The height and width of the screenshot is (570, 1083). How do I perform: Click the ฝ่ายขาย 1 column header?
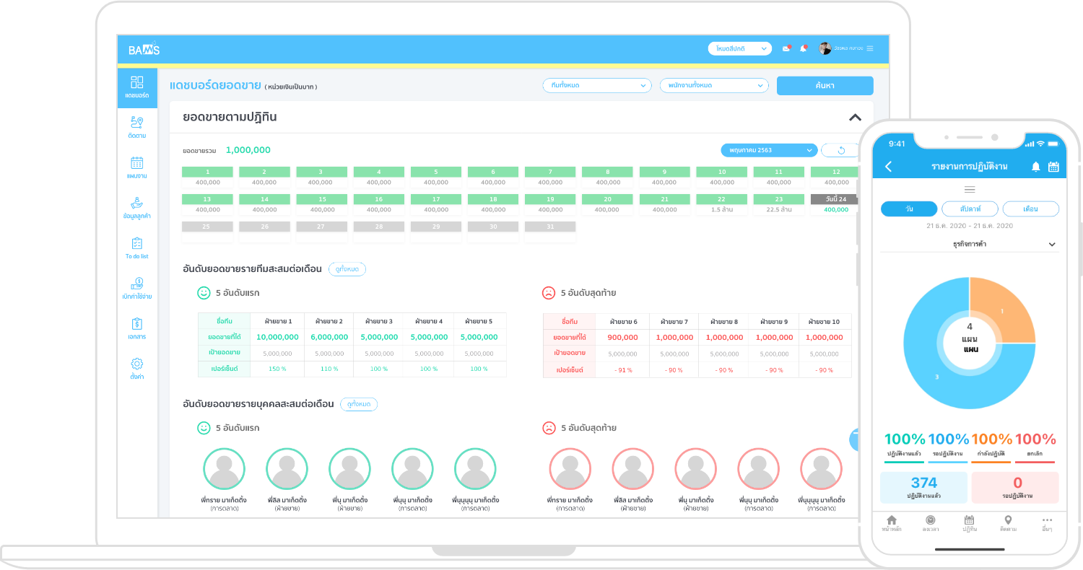point(279,321)
